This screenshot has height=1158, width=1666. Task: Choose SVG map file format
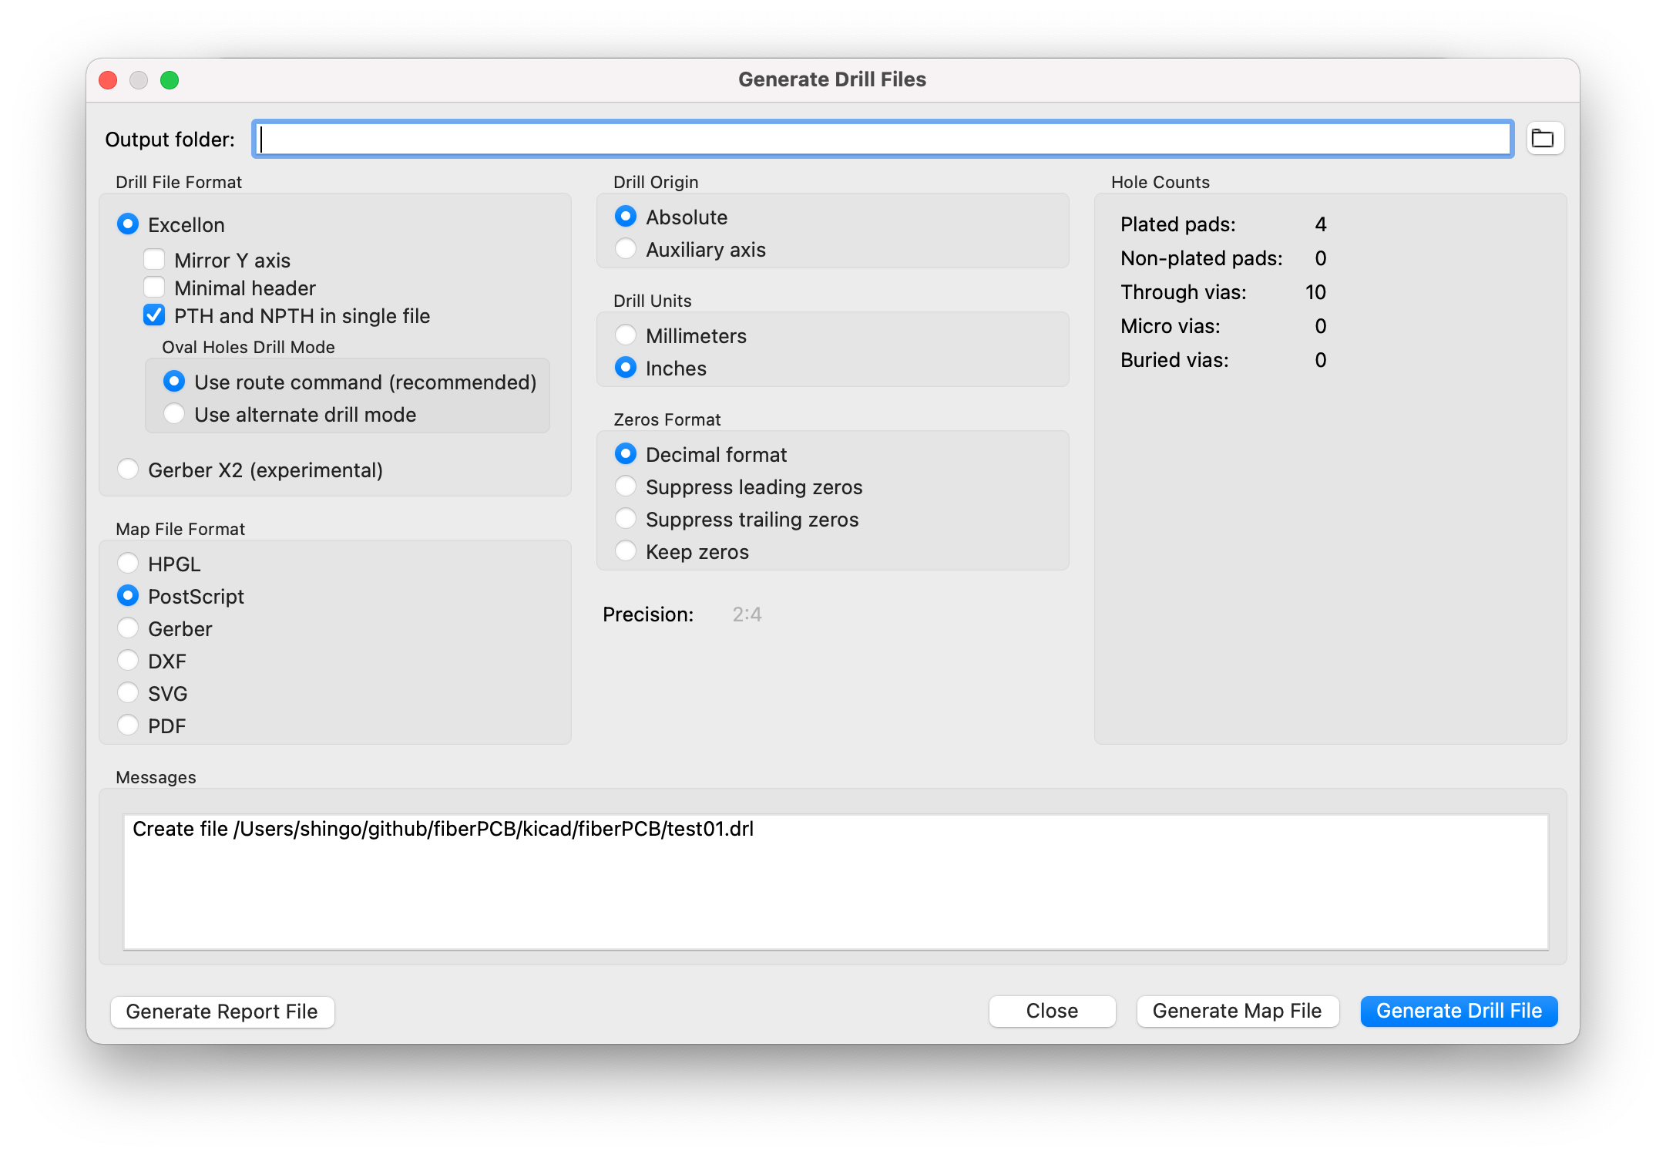pyautogui.click(x=129, y=693)
